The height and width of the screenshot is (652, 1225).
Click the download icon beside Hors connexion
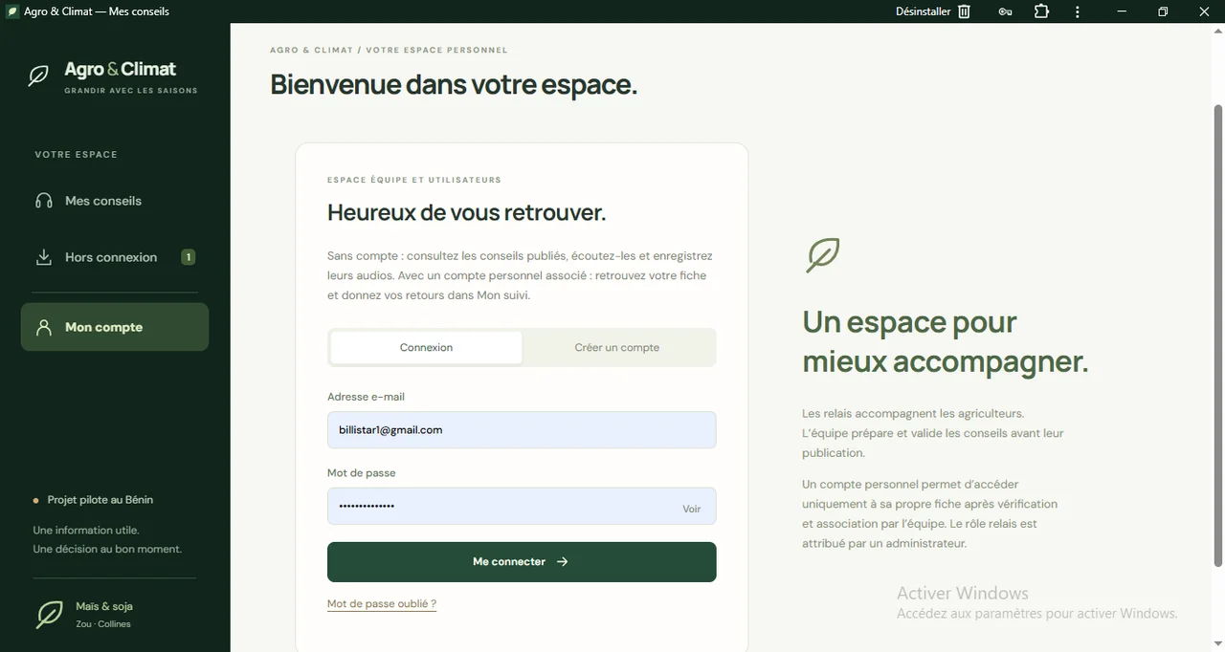pos(44,257)
